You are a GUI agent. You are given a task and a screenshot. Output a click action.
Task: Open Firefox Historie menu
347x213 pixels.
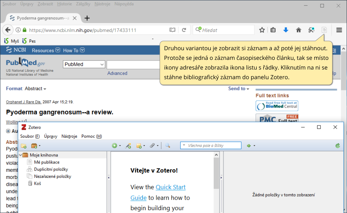click(x=64, y=4)
